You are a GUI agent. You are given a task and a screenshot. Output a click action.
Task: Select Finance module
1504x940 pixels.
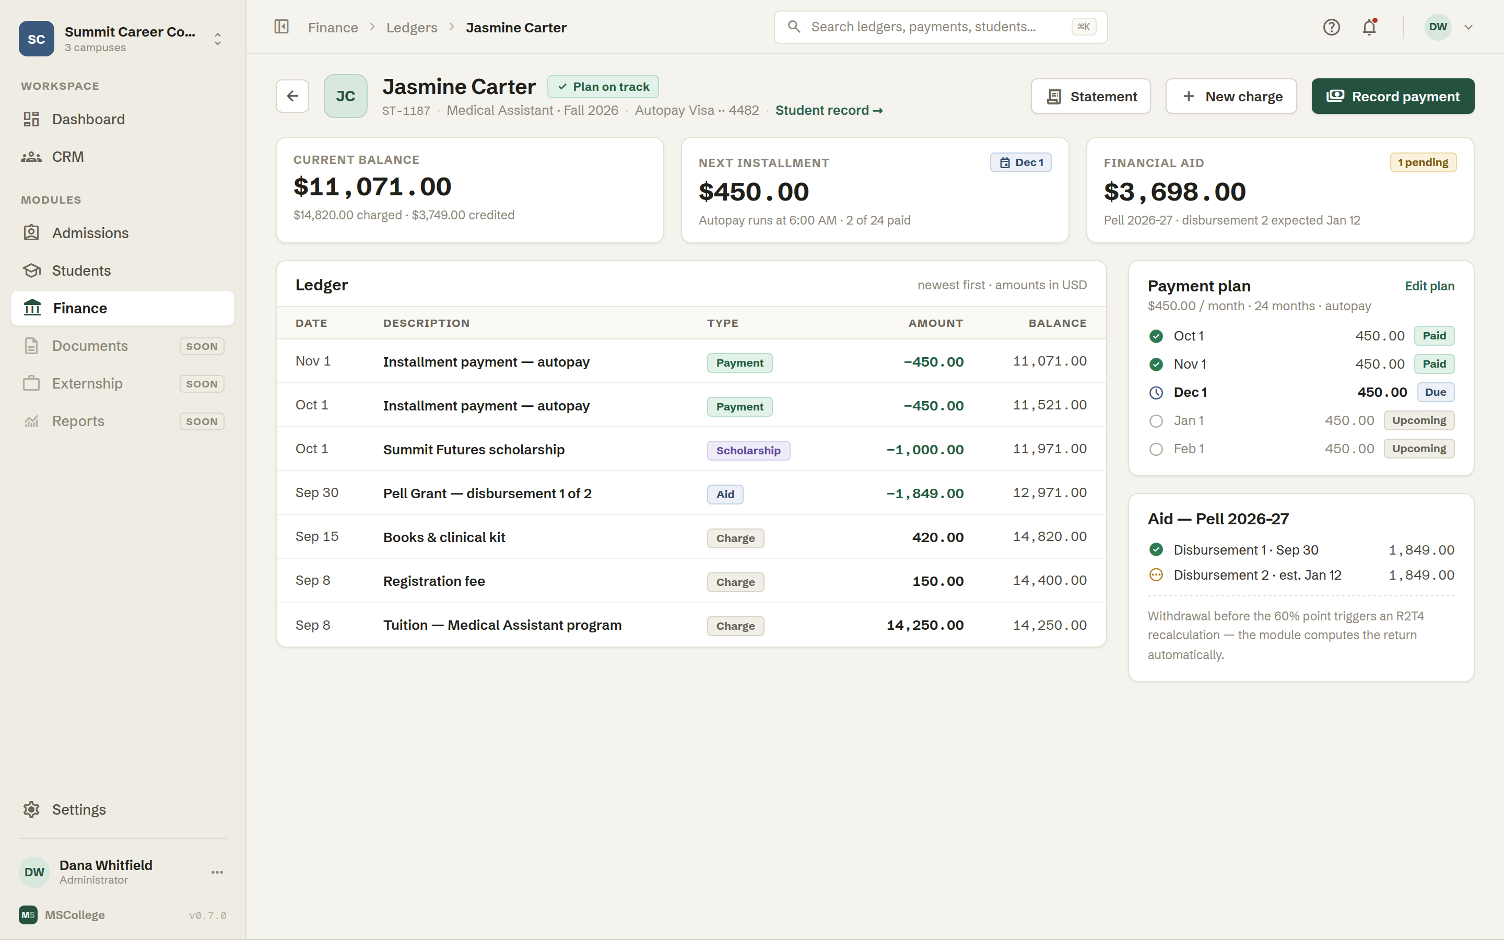pyautogui.click(x=122, y=308)
